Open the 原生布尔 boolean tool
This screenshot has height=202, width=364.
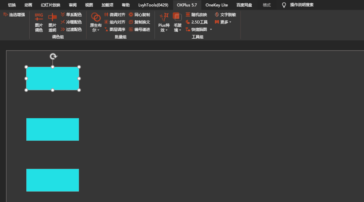[96, 22]
